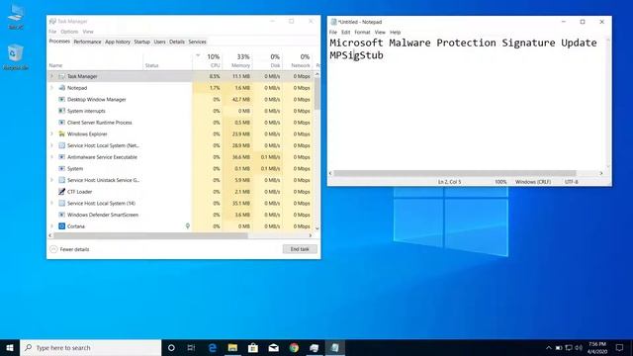
Task: Click the taskbar search box
Action: (x=91, y=347)
